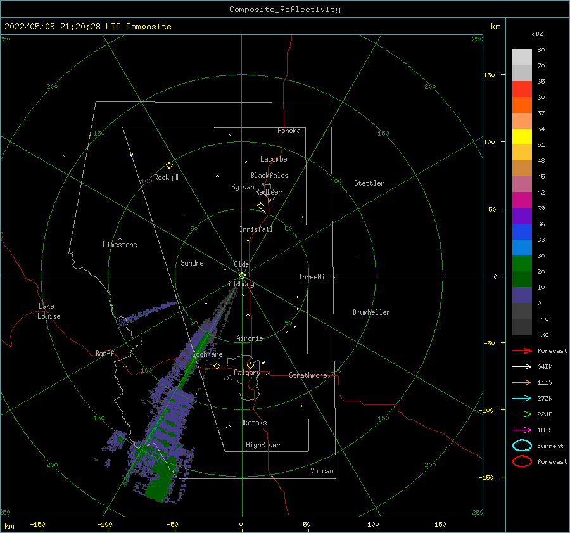
Task: Click the Olds label
Action: tap(241, 264)
